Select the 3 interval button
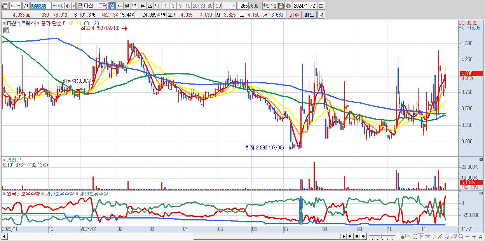Viewport: 485px width, 241px height. [173, 6]
